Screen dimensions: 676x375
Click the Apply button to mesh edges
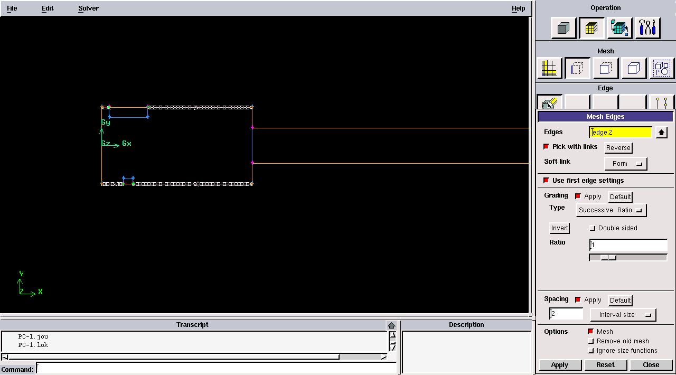tap(560, 364)
